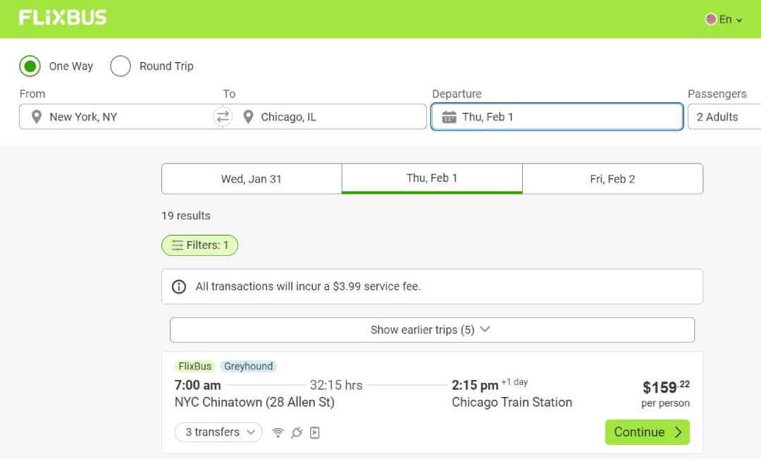Viewport: 761px width, 459px height.
Task: Click NYC Chinatown (28 Allen St) departure stop
Action: pos(254,402)
